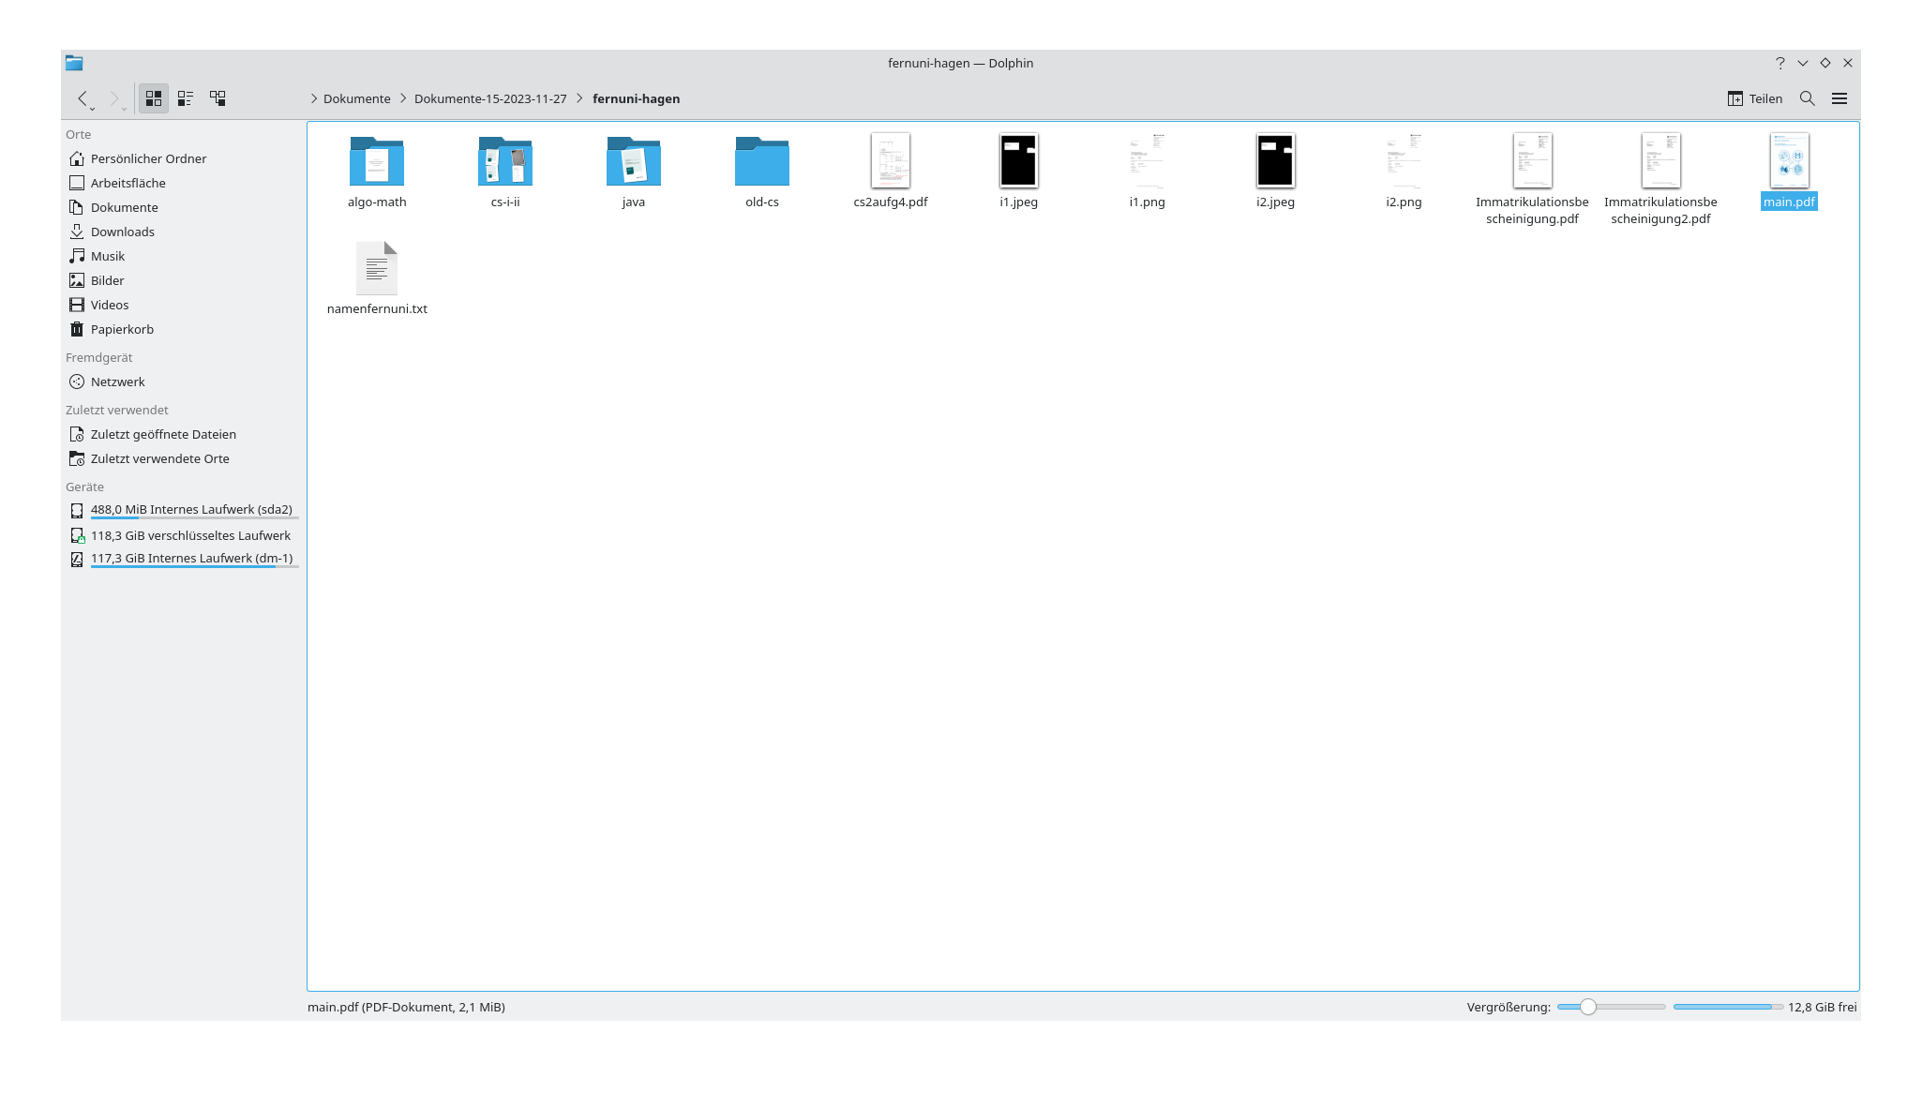Image resolution: width=1922 pixels, height=1093 pixels.
Task: Open Persönlicher Ordner in the sidebar
Action: click(x=147, y=158)
